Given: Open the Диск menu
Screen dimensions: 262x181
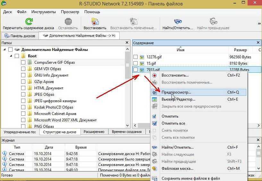Looking at the screenshot, I should [x=7, y=12].
